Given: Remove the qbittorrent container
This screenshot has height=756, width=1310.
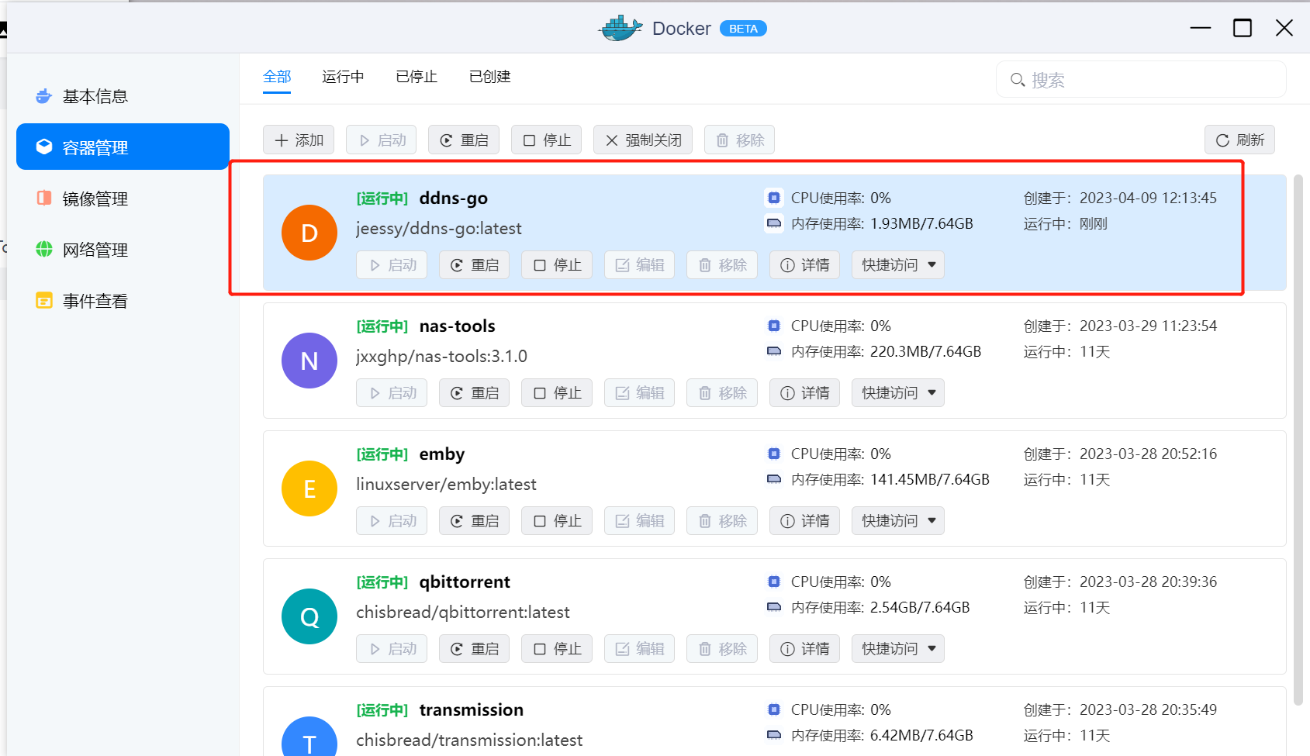Looking at the screenshot, I should tap(722, 649).
